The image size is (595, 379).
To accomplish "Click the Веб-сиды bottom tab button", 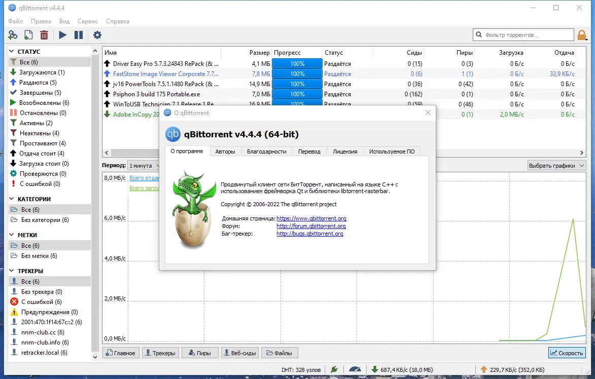I will pos(240,353).
